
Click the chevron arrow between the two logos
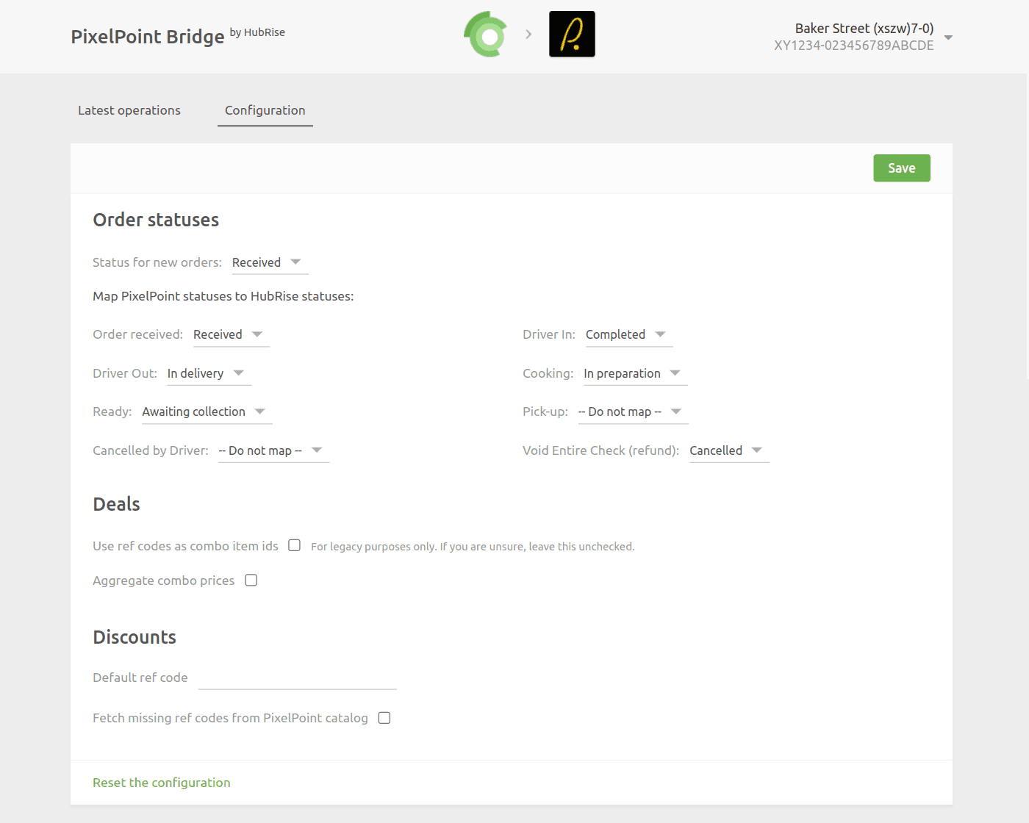[528, 34]
